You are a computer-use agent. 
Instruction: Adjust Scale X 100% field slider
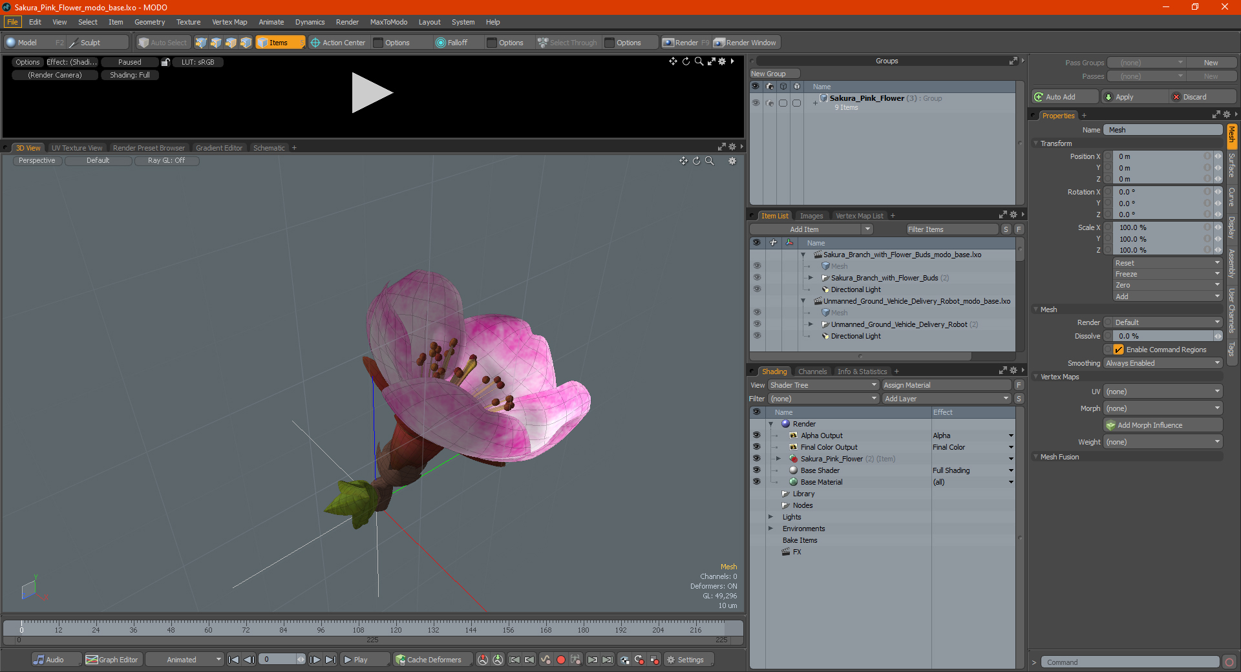point(1162,227)
